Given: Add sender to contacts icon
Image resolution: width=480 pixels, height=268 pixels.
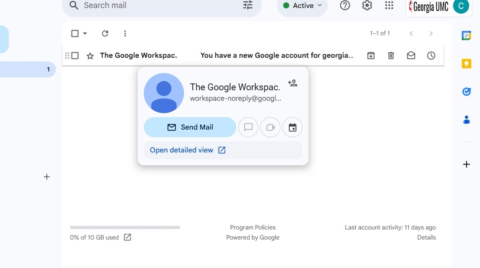Looking at the screenshot, I should (293, 83).
